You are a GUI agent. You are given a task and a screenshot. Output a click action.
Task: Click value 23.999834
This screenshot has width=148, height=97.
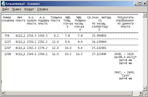[x=99, y=36]
